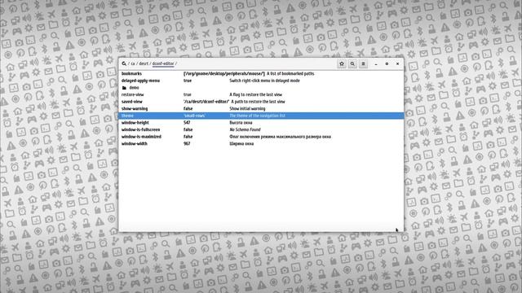Click the 'Ширина окна' description
The width and height of the screenshot is (522, 293).
[x=241, y=143]
